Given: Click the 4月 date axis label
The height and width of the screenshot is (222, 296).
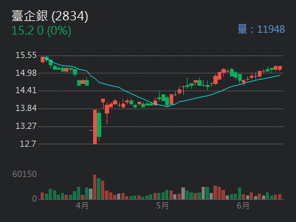Looking at the screenshot, I should click(82, 205).
